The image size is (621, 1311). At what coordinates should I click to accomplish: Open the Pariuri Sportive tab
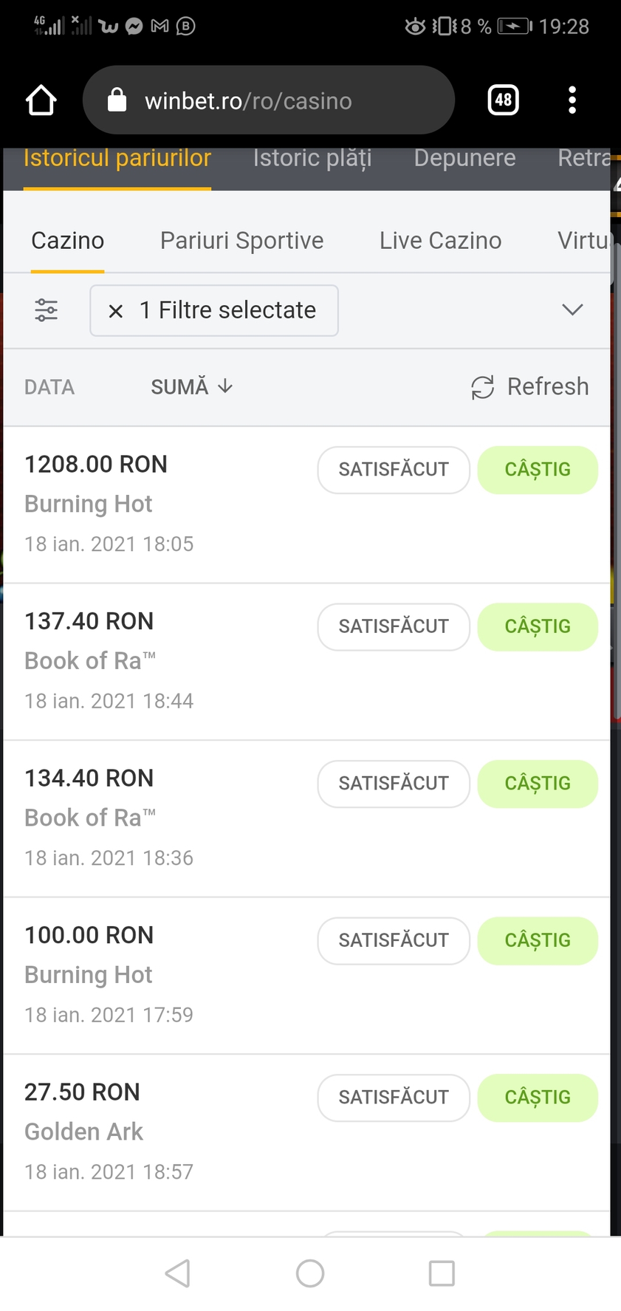241,241
